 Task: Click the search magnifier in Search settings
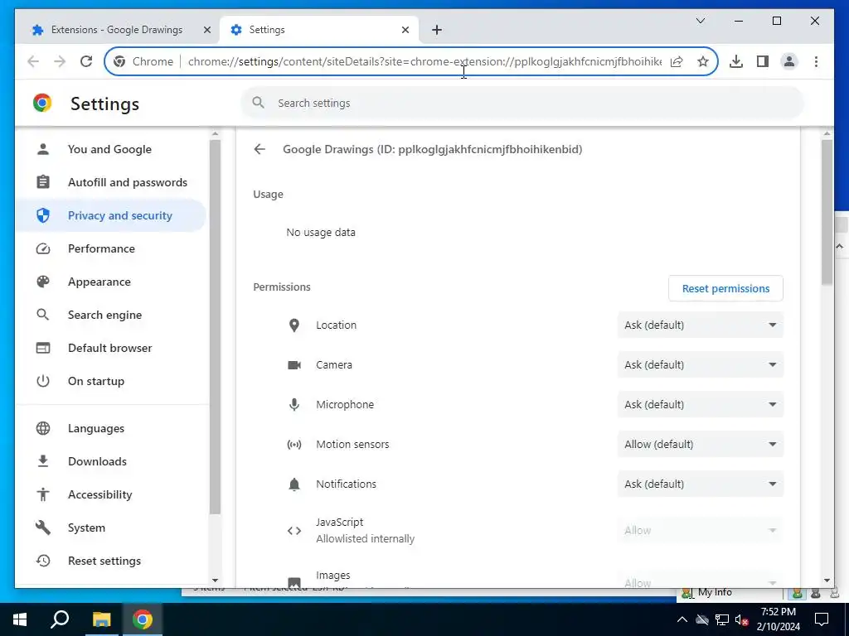click(259, 103)
